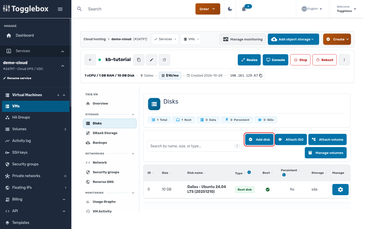This screenshot has height=229, width=367.
Task: Expand the API sidebar item
Action: click(x=36, y=211)
